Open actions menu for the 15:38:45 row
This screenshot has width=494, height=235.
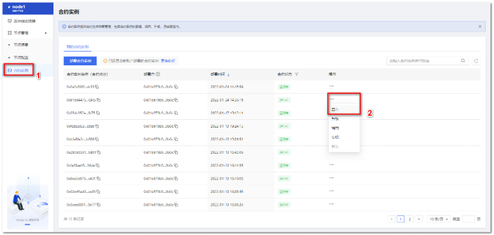coord(331,190)
